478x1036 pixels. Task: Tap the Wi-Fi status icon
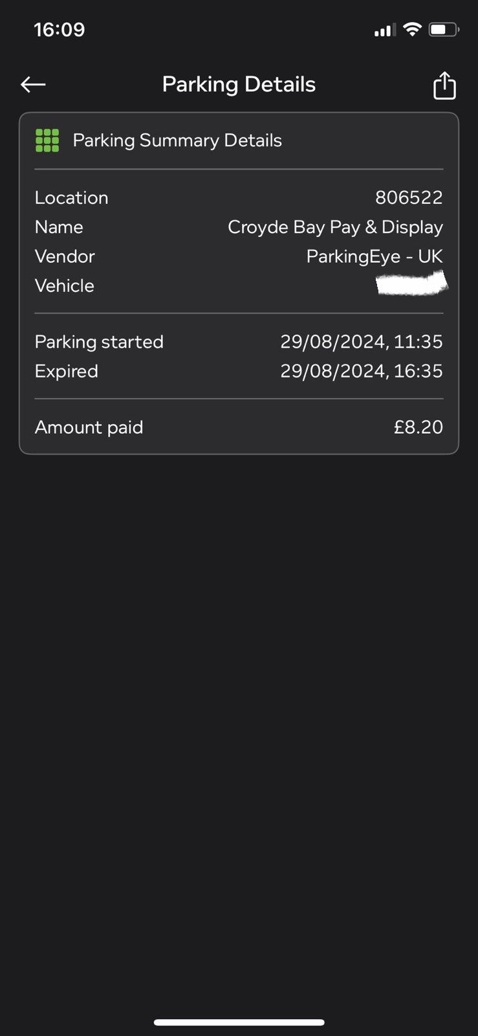pos(411,29)
